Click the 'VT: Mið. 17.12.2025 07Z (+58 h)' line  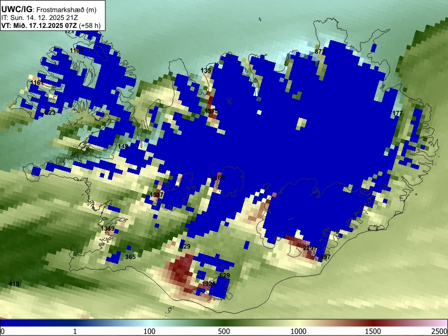pos(51,25)
